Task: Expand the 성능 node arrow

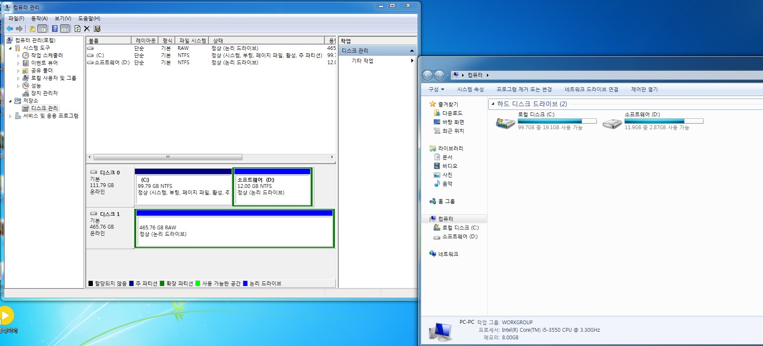Action: pyautogui.click(x=18, y=86)
